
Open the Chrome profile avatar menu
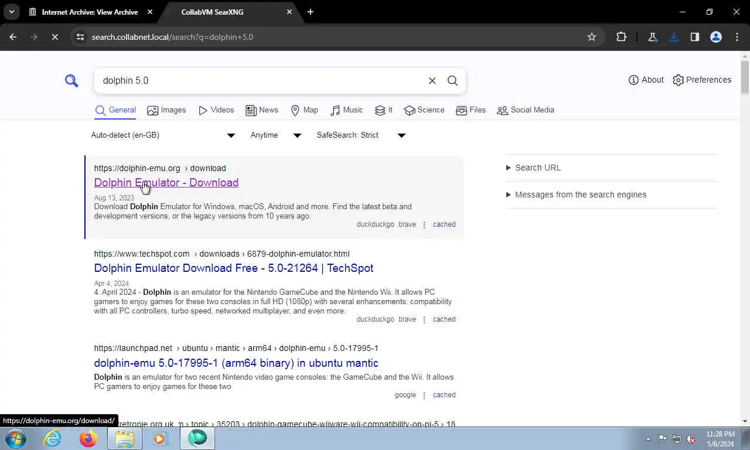(716, 37)
